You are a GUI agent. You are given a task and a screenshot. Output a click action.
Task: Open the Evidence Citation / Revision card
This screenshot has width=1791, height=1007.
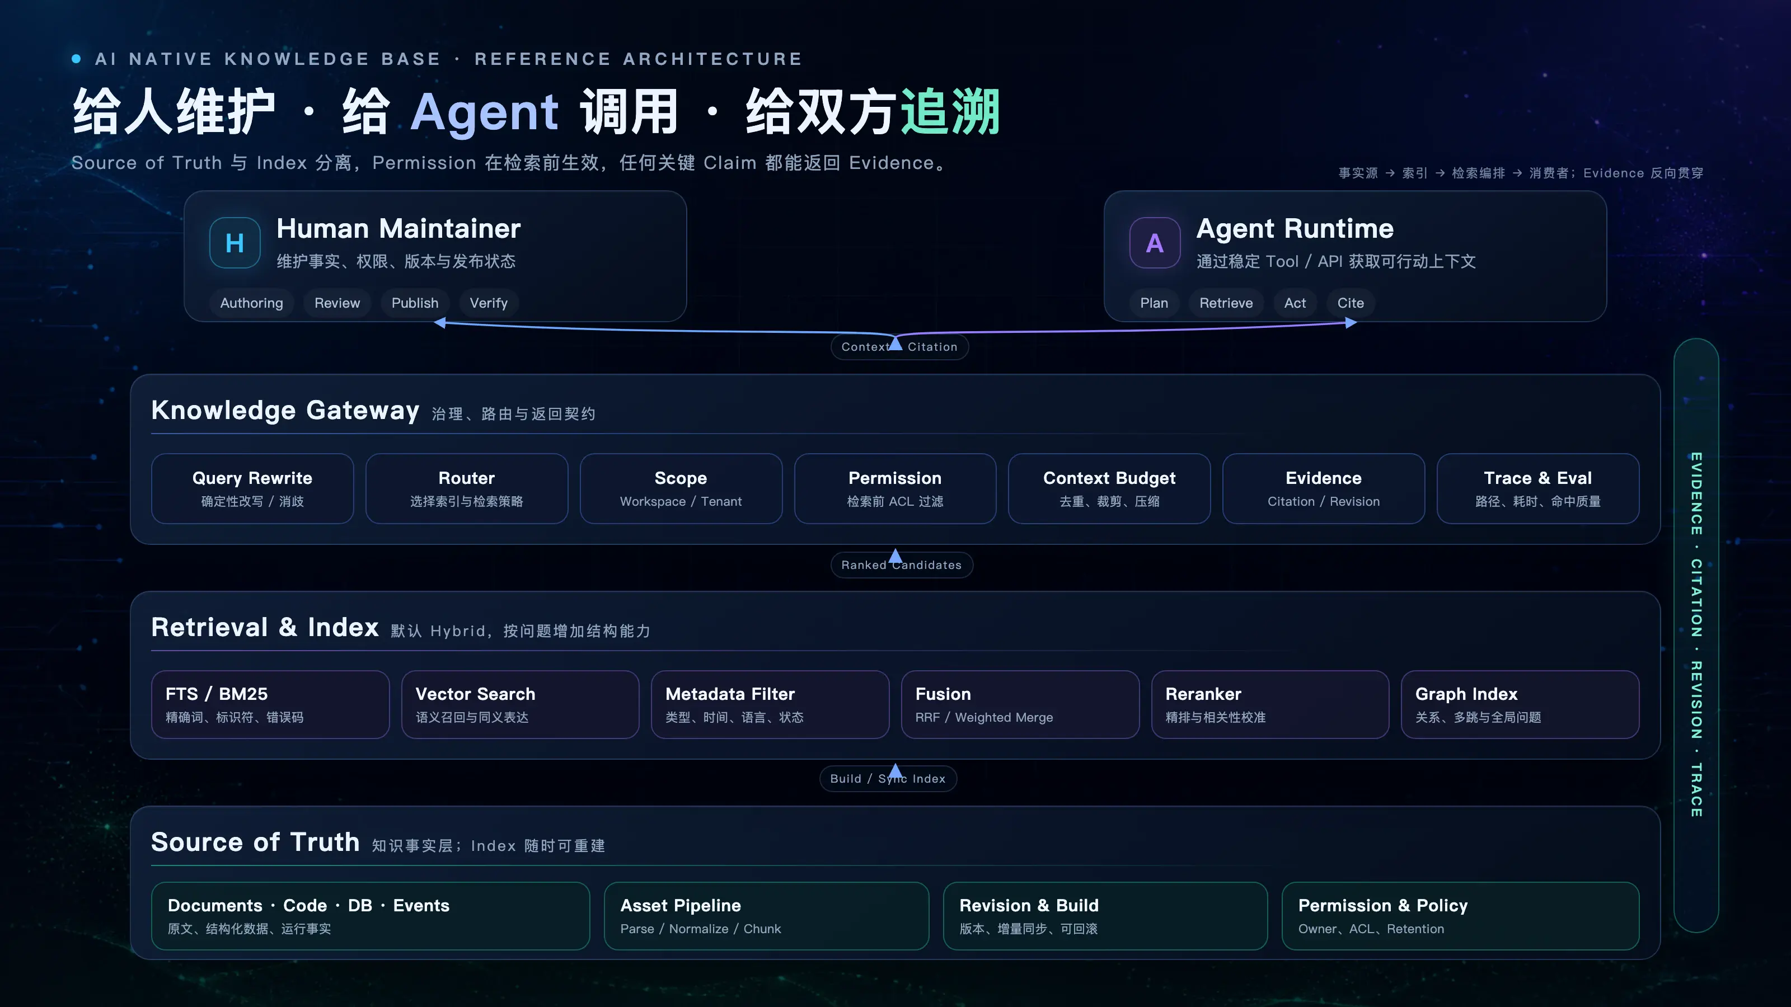(1323, 488)
